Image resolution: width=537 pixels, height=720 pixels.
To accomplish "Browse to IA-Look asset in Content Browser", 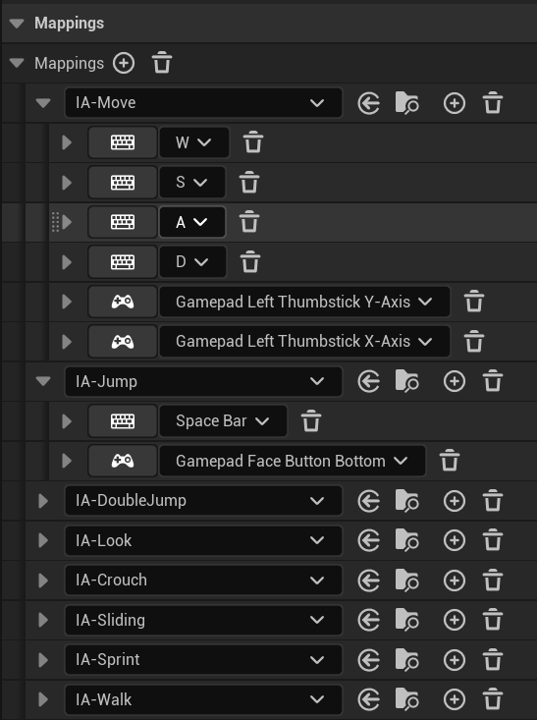I will point(407,540).
